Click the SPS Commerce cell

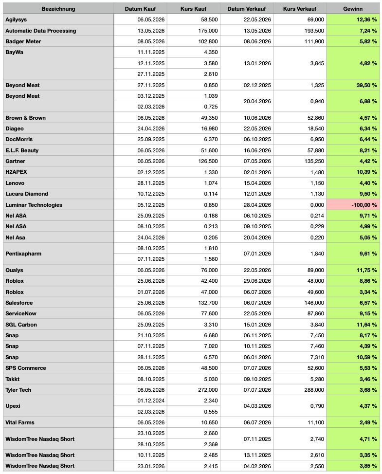(58, 368)
